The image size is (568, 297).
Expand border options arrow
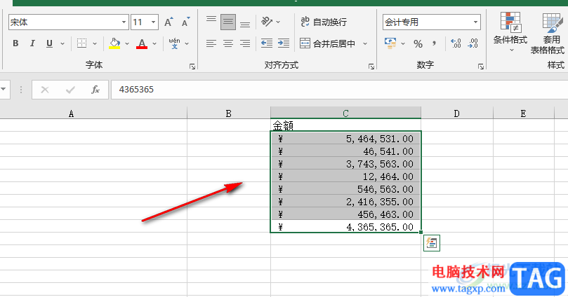coord(95,43)
